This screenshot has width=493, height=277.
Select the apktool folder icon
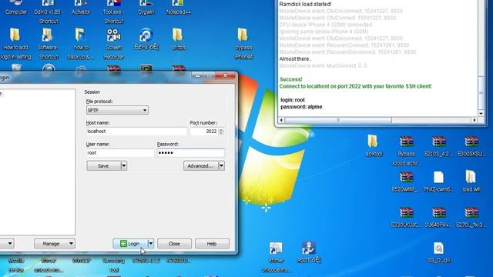374,145
